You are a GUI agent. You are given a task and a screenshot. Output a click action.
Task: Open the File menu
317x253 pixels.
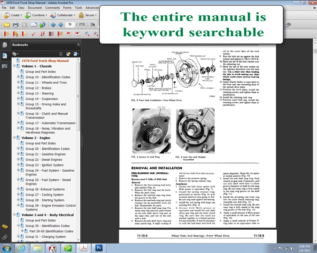pos(4,8)
